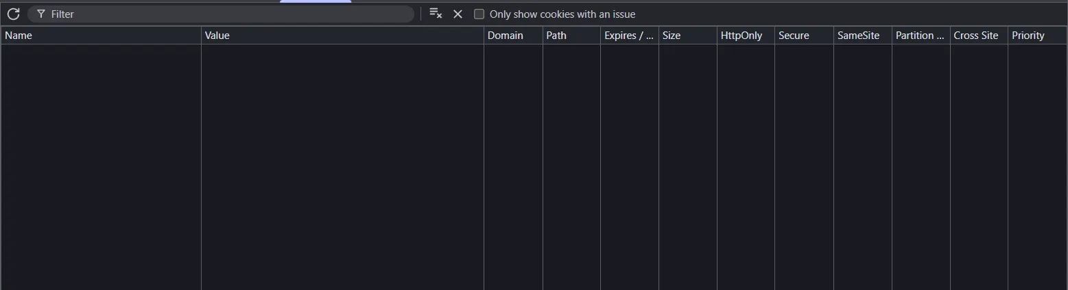This screenshot has width=1068, height=290.
Task: Sort by Partition Key column header
Action: (x=921, y=36)
